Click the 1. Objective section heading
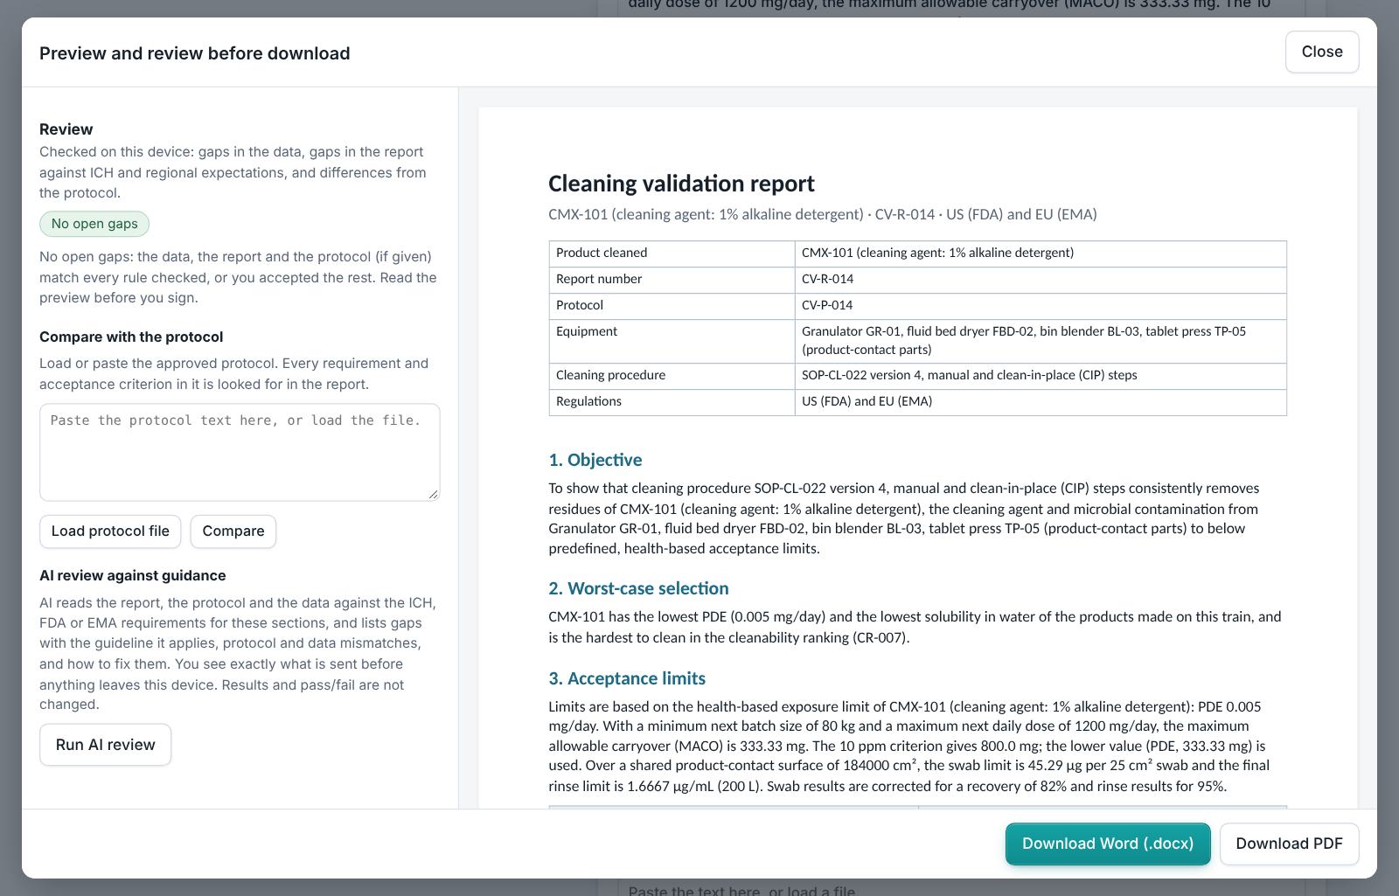 click(x=595, y=460)
